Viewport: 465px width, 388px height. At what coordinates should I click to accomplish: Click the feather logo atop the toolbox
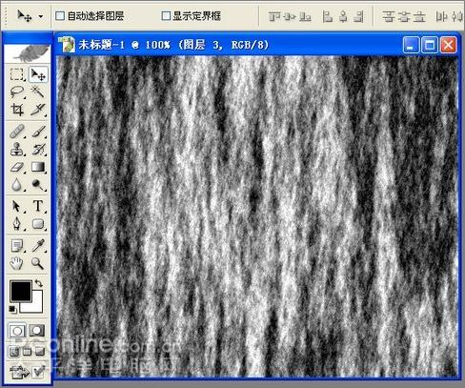[28, 53]
